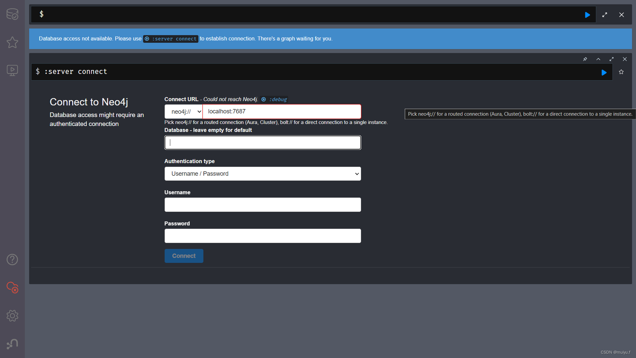Screen dimensions: 636x358
Task: Open the neo4j:// protocol dropdown
Action: tap(184, 112)
